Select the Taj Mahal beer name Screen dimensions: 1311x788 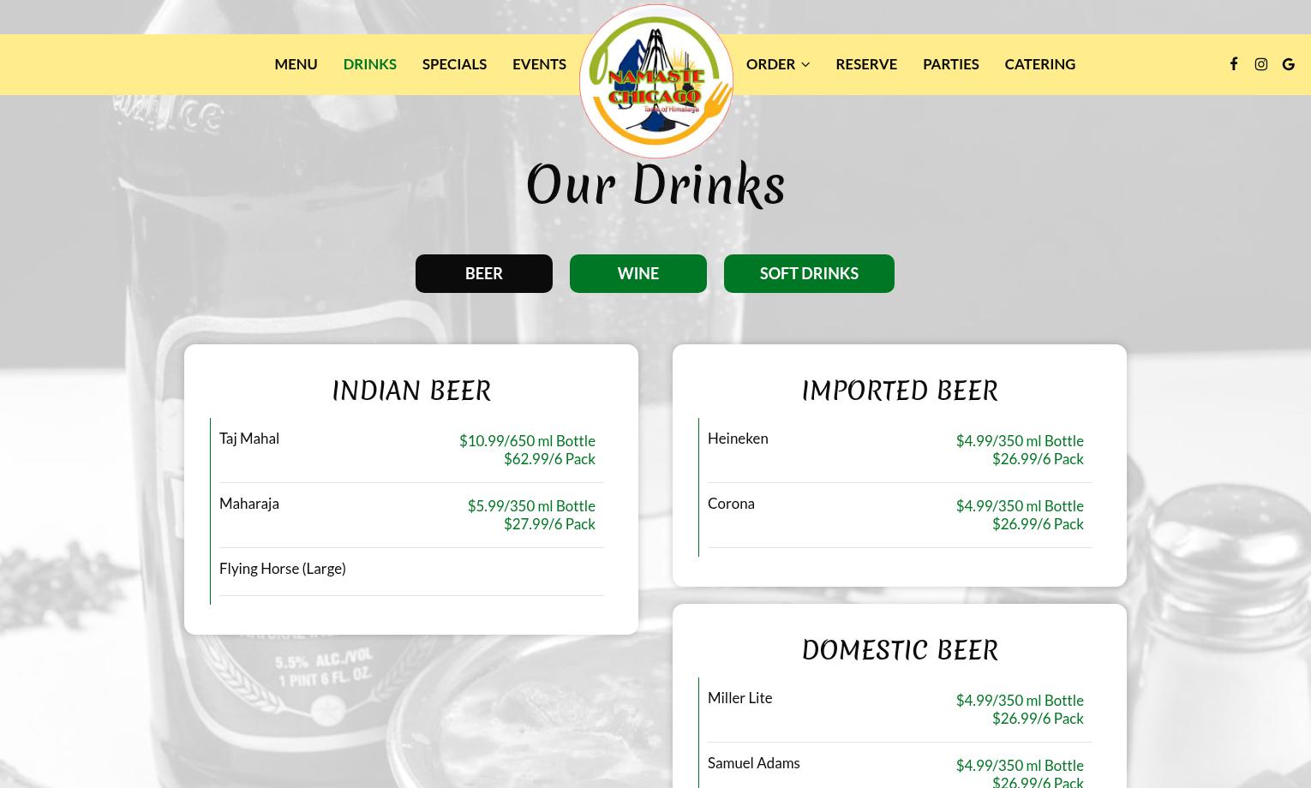(x=249, y=439)
